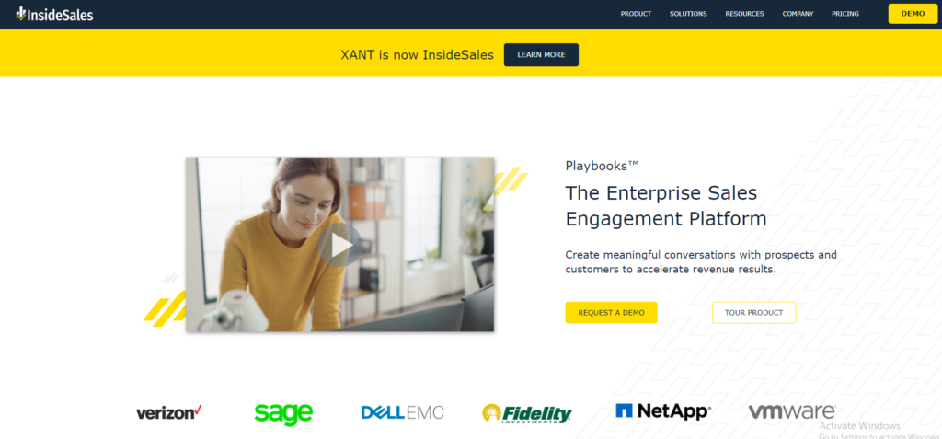The height and width of the screenshot is (439, 942).
Task: Click the Tour Product button
Action: (754, 313)
